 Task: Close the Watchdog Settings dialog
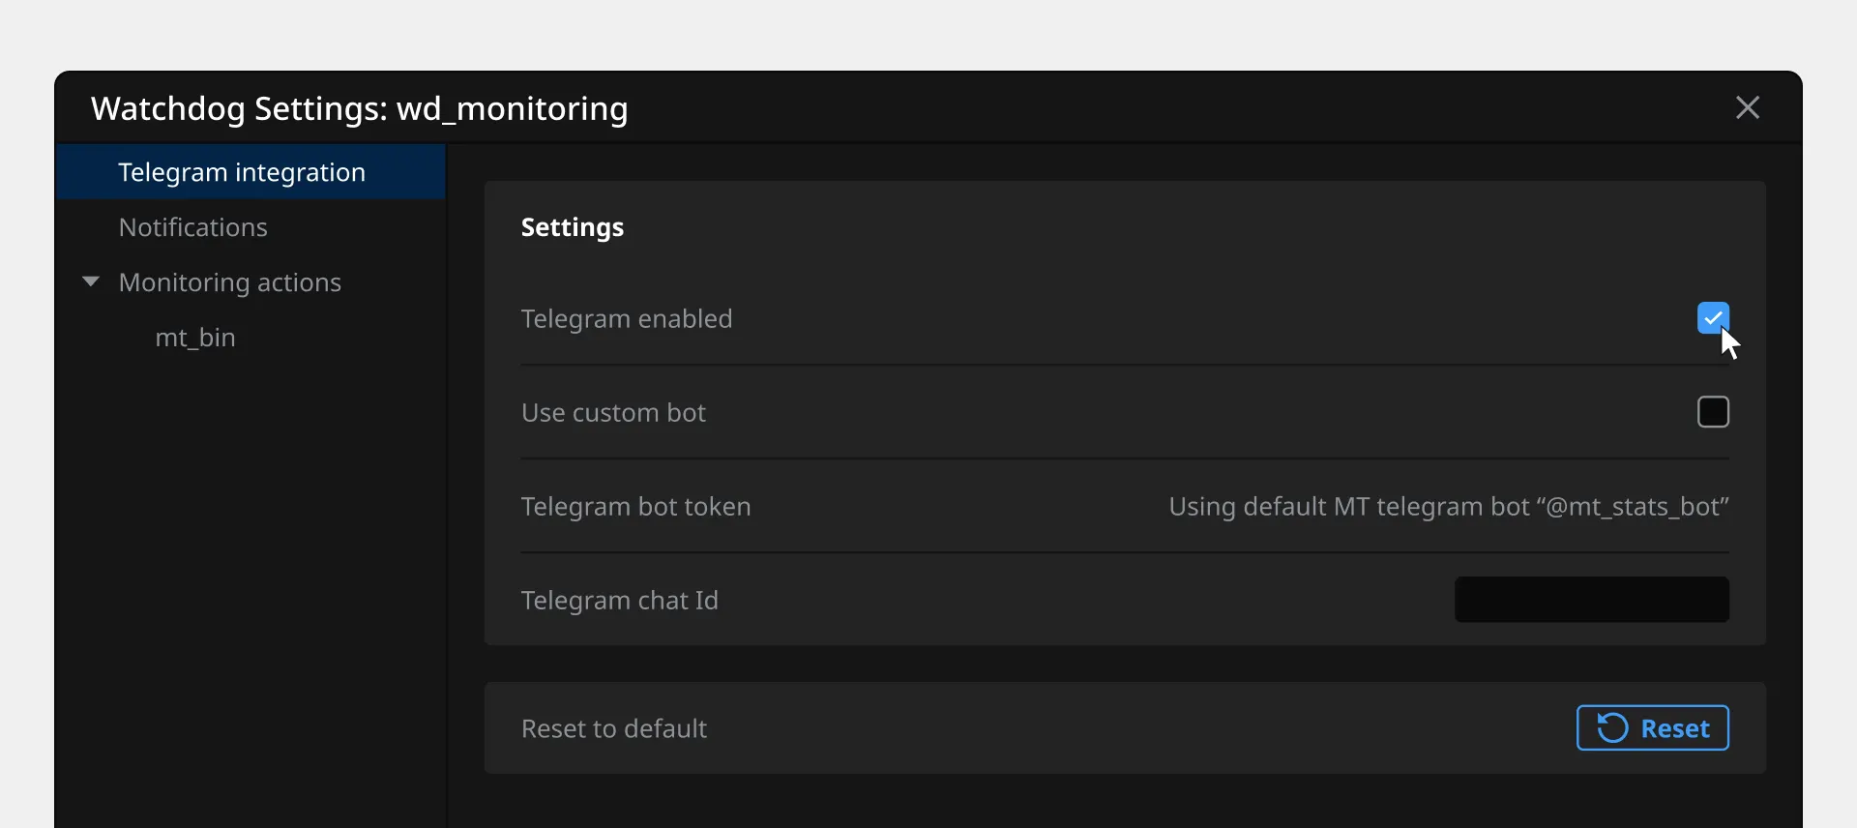tap(1747, 107)
